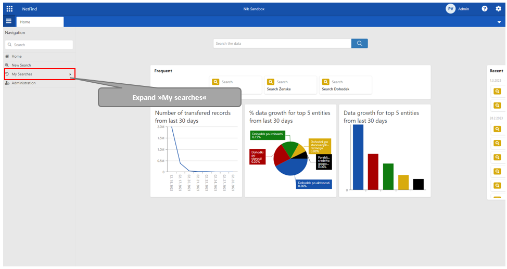
Task: Click the Search Ženske yellow magnifier icon
Action: coord(271,82)
